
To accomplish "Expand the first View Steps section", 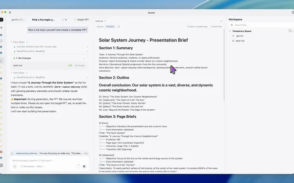I will click(20, 42).
